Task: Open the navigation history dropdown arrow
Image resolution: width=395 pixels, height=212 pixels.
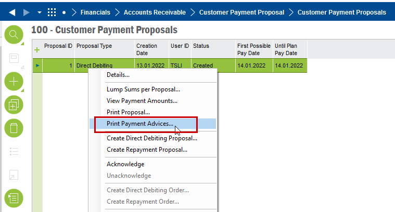Action: pyautogui.click(x=40, y=12)
